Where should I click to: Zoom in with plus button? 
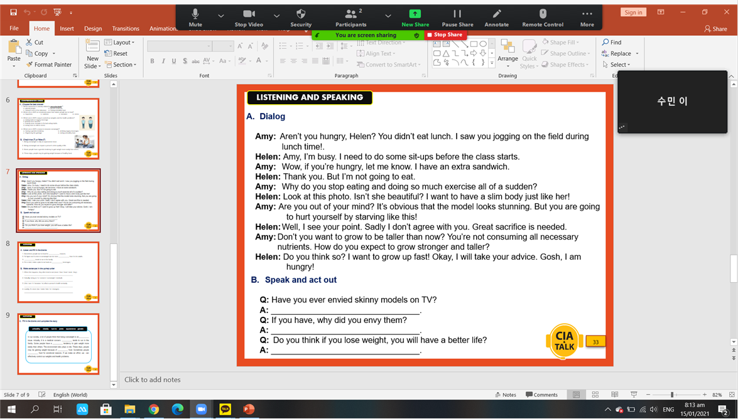[x=705, y=395]
